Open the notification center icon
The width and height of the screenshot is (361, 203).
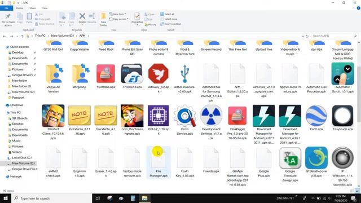354,198
